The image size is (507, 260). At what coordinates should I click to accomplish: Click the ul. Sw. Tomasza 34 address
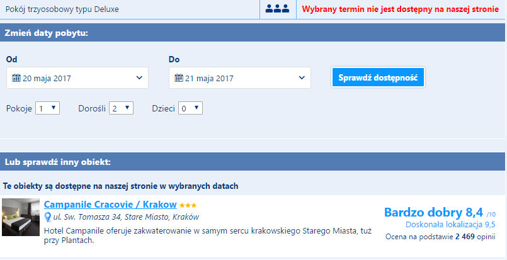126,217
